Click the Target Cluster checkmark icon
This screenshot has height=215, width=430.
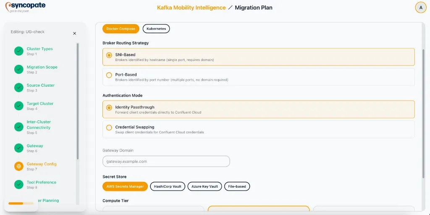tap(18, 106)
